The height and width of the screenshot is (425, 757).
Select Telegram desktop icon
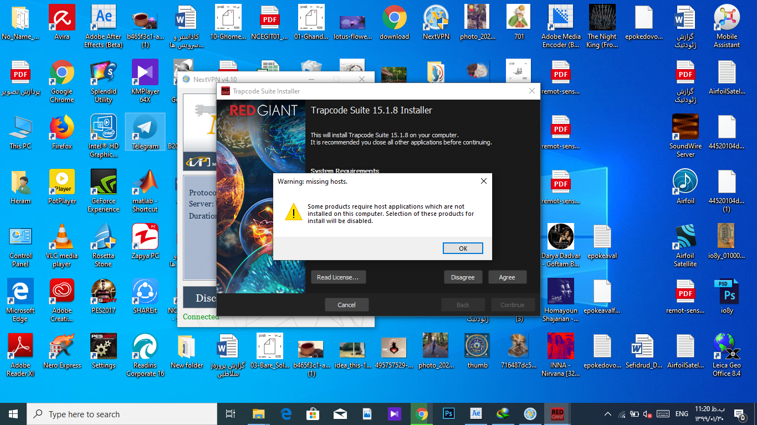[145, 132]
